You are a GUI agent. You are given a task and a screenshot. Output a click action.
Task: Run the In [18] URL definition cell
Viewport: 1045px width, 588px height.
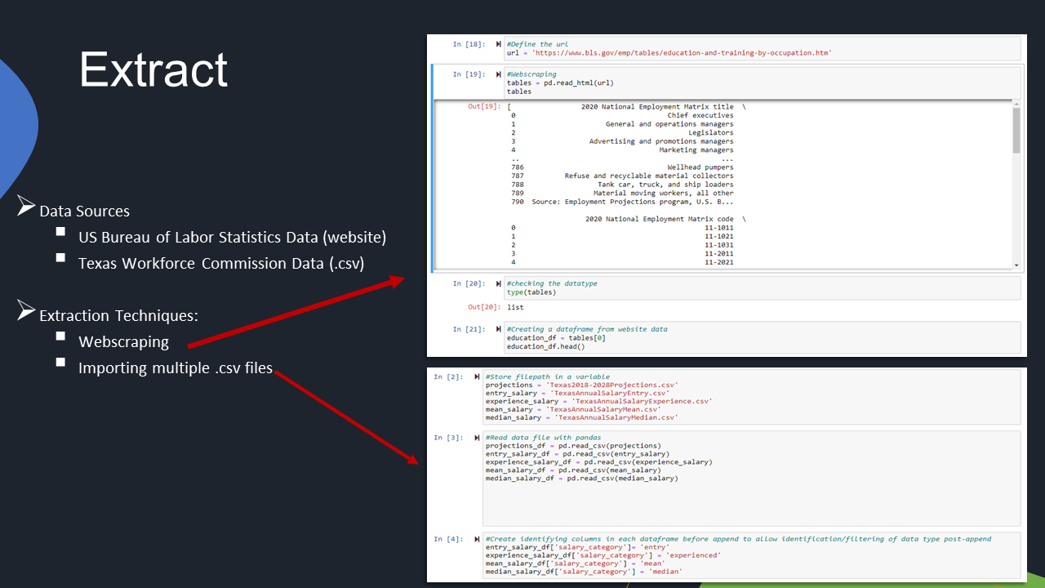click(x=498, y=44)
